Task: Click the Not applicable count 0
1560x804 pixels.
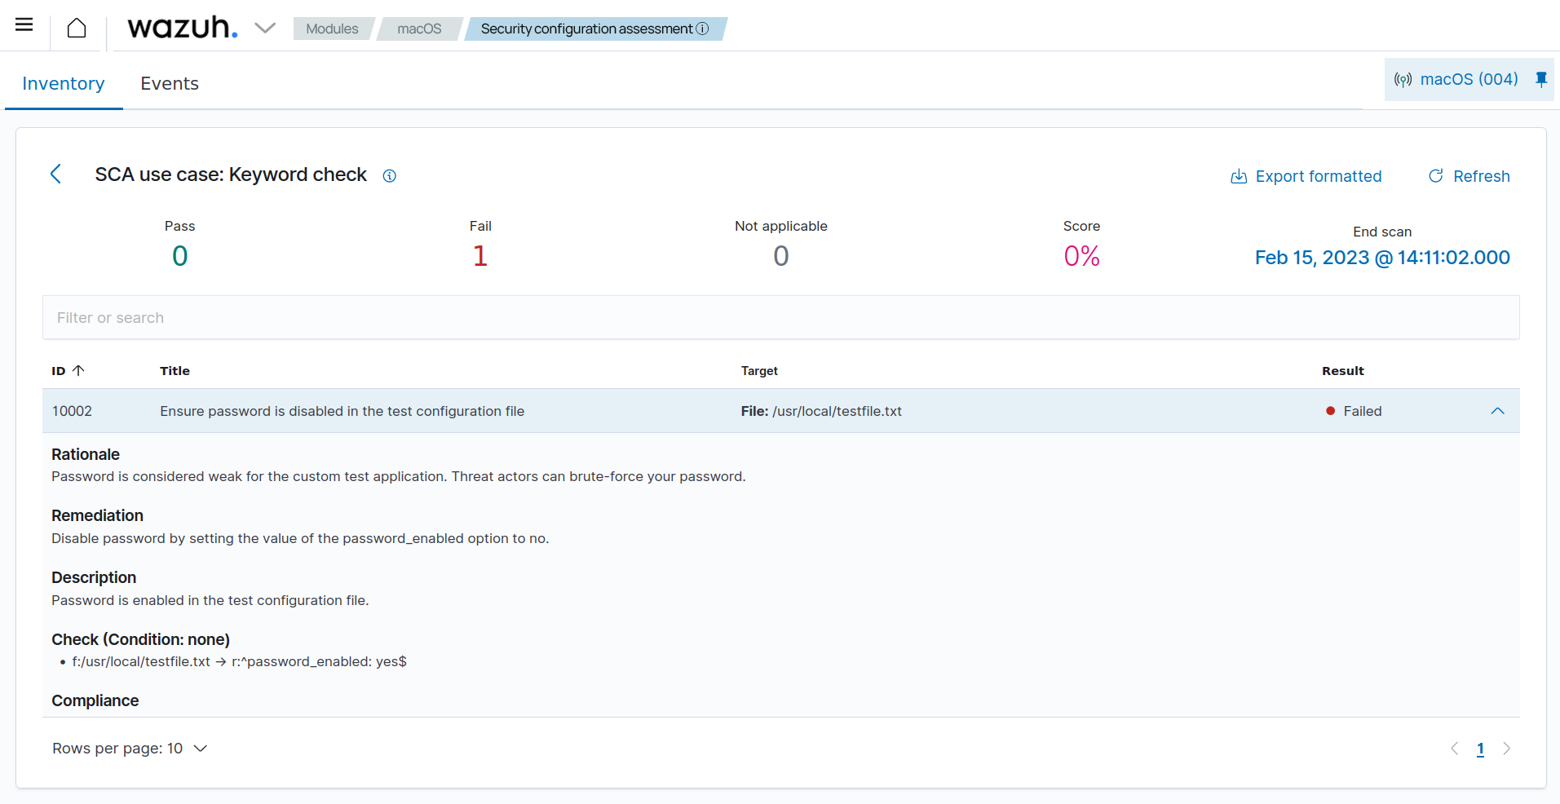Action: 781,256
